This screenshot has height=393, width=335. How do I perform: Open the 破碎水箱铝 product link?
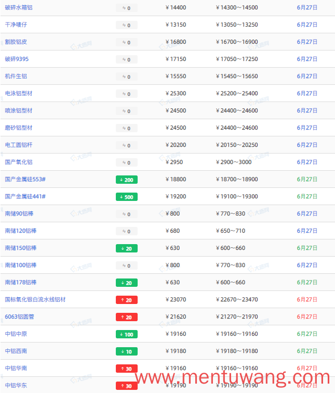click(19, 7)
